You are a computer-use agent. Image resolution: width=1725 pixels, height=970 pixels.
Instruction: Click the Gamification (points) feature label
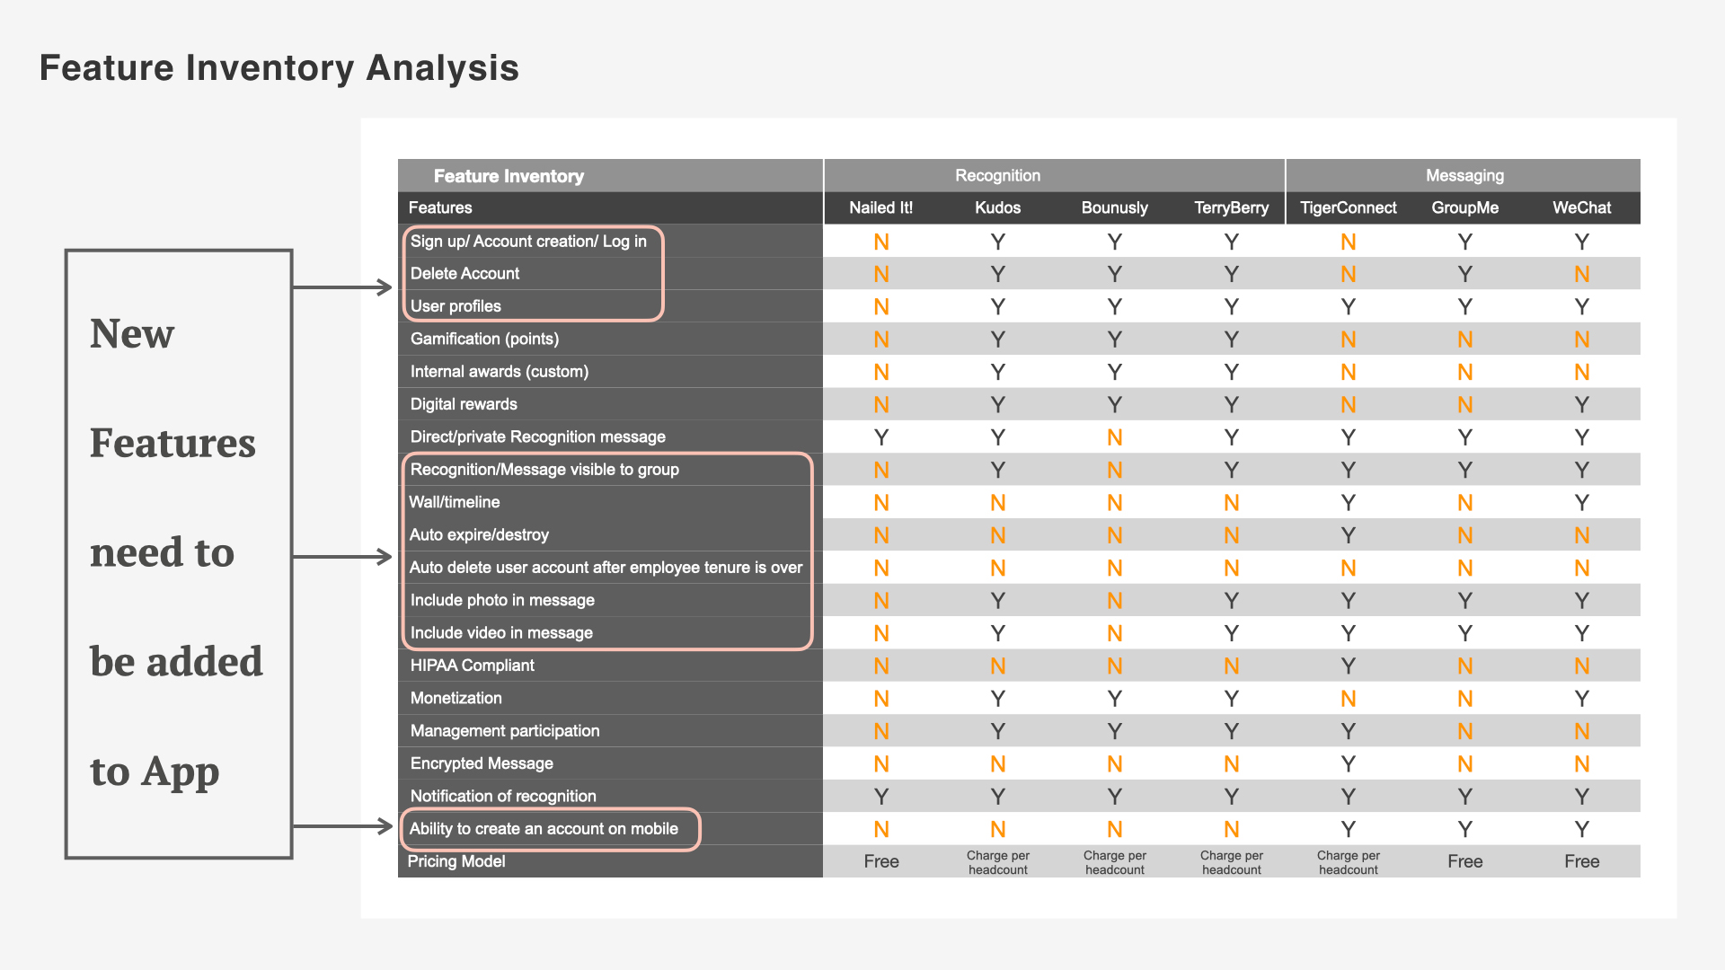point(484,339)
